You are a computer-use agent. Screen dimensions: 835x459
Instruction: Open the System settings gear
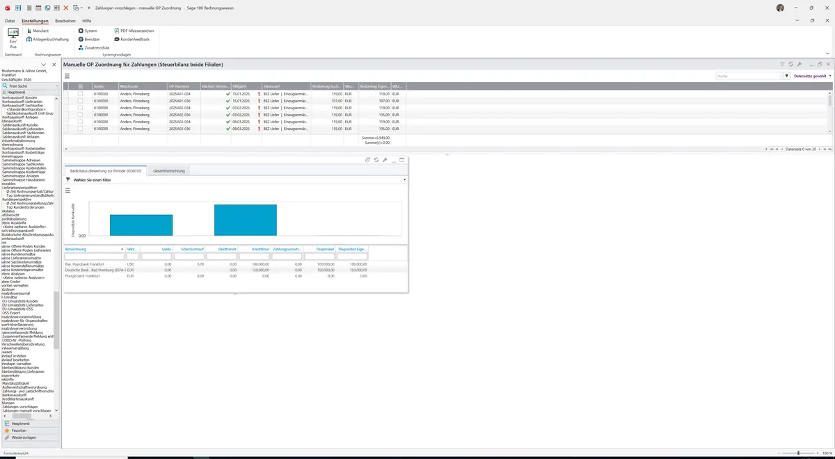pyautogui.click(x=88, y=31)
